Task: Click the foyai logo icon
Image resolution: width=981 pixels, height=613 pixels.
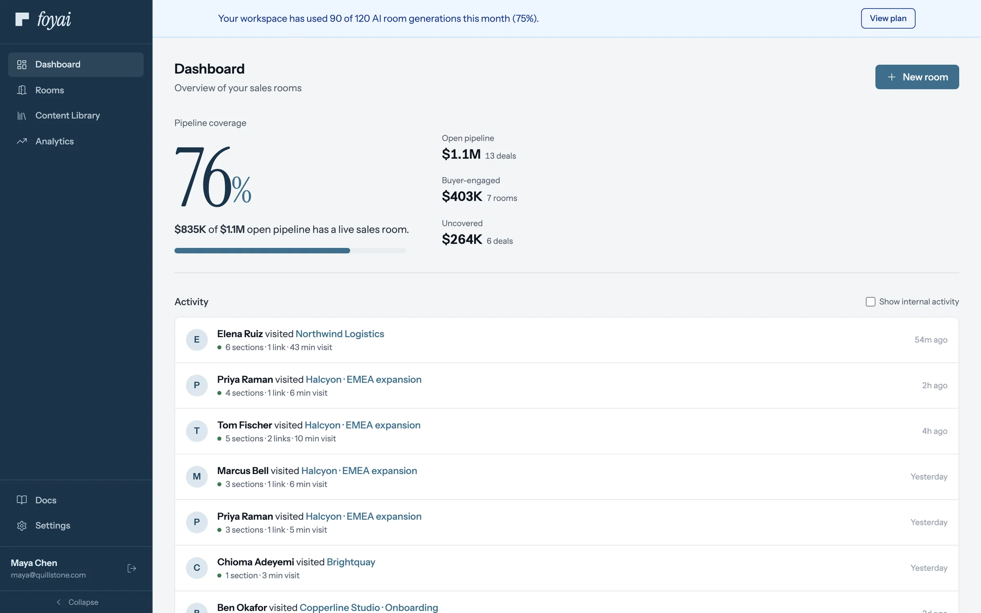Action: click(x=22, y=19)
